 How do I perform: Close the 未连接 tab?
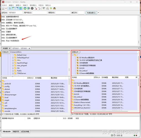[x=10, y=48]
